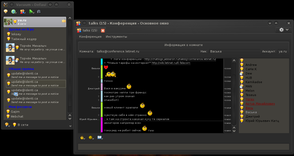Collapse the Мои ресурсы group

click(x=6, y=107)
